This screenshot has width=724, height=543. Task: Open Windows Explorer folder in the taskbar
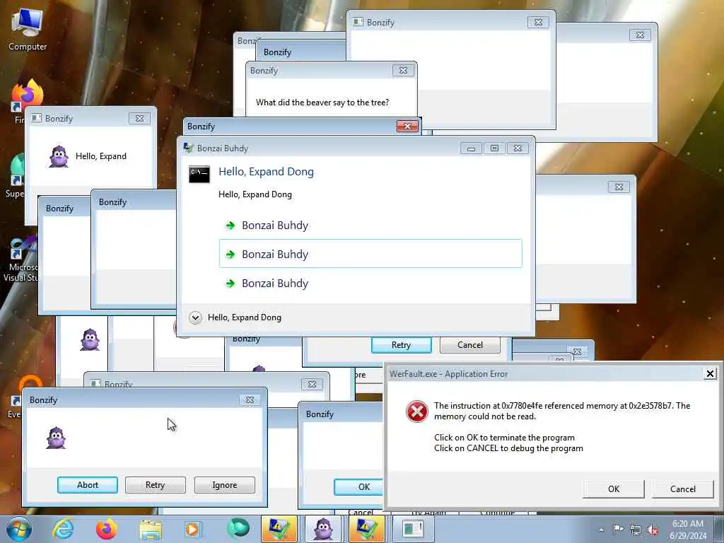[x=151, y=529]
